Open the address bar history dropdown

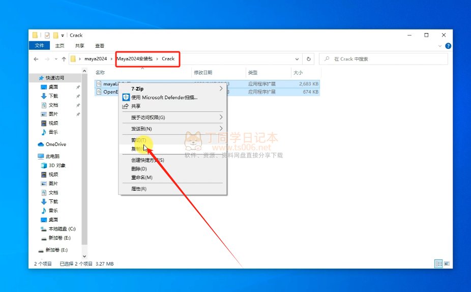(x=297, y=59)
